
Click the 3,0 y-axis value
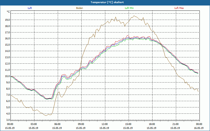[8, 120]
